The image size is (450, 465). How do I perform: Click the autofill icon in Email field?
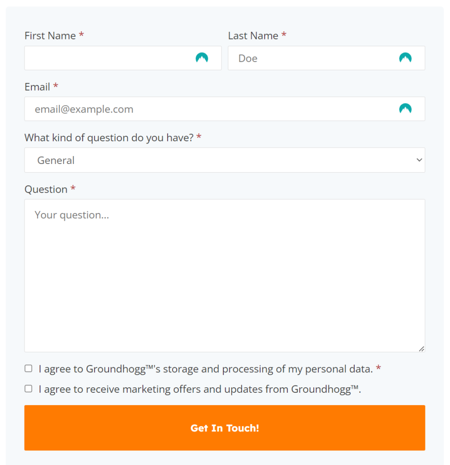405,109
